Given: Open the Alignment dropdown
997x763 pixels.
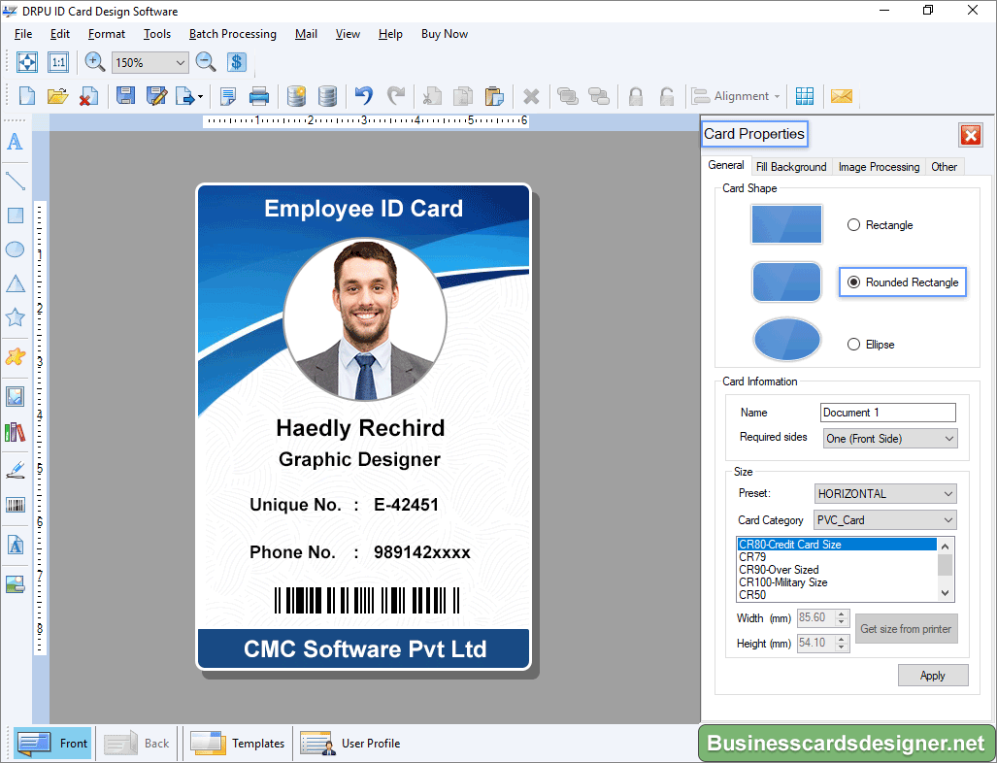Looking at the screenshot, I should 736,96.
